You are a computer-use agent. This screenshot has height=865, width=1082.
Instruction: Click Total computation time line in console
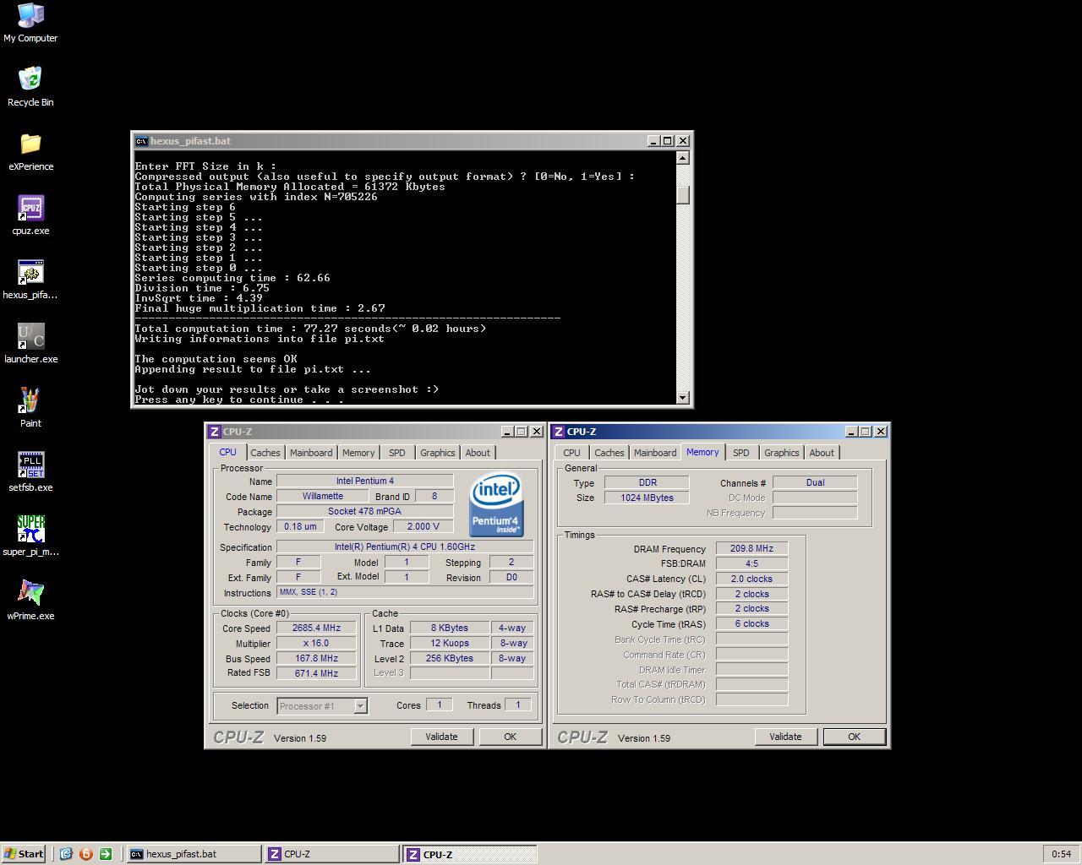[x=310, y=329]
